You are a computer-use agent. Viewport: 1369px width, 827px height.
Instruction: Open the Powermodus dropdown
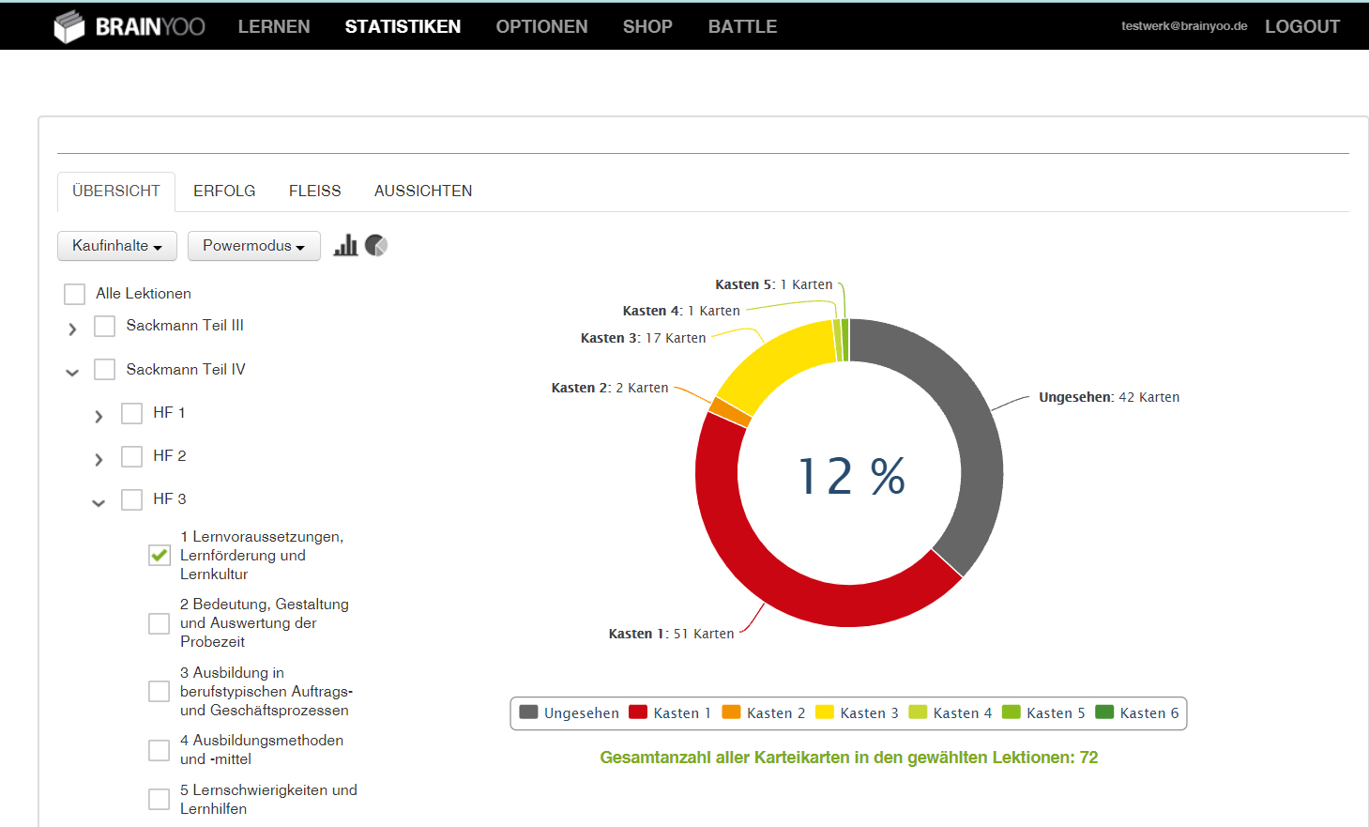click(x=253, y=246)
